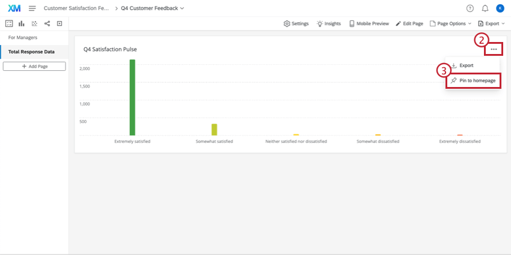Click Edit Page in the toolbar

[x=409, y=24]
